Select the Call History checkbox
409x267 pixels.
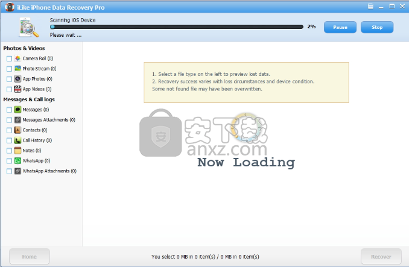(9, 140)
